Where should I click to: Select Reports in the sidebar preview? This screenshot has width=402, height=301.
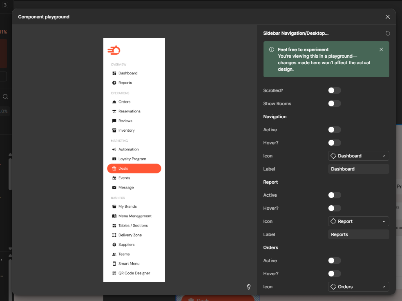coord(134,83)
